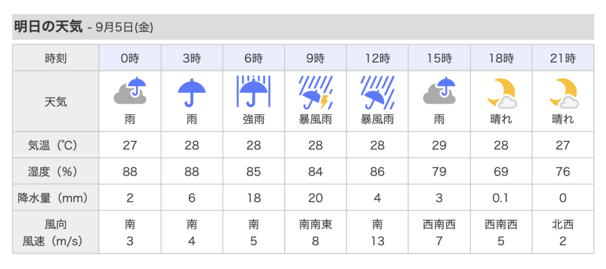Select the storm rain icon at 12時
Viewport: 606px width, 269px height.
[377, 92]
